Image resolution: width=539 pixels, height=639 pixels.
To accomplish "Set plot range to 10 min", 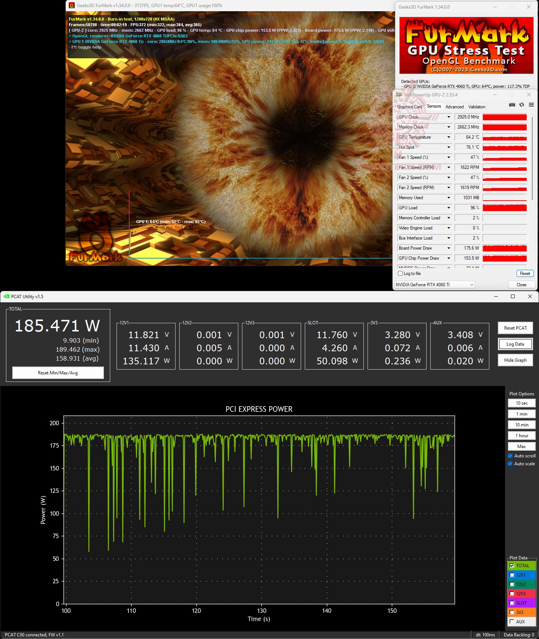I will [x=522, y=425].
